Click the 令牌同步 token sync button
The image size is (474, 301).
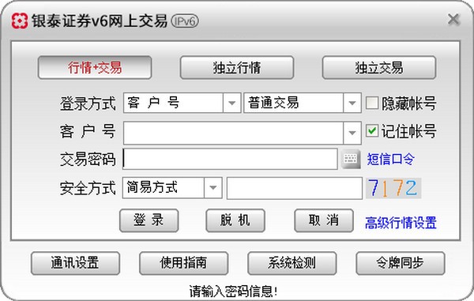(401, 263)
